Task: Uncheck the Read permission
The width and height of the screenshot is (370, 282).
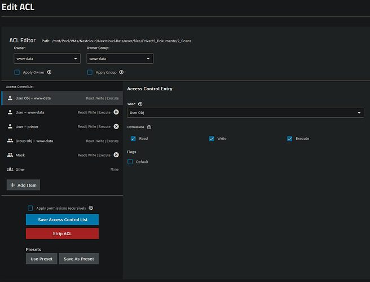Action: coord(133,139)
